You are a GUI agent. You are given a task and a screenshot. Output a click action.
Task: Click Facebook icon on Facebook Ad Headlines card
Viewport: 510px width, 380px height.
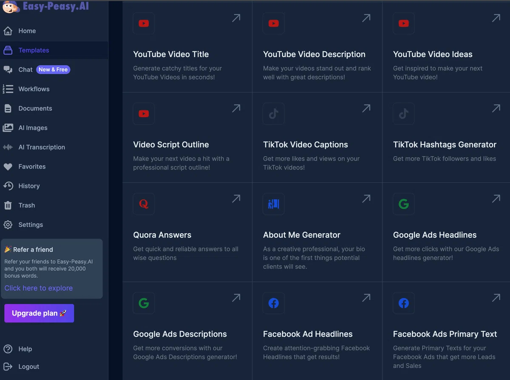point(274,303)
